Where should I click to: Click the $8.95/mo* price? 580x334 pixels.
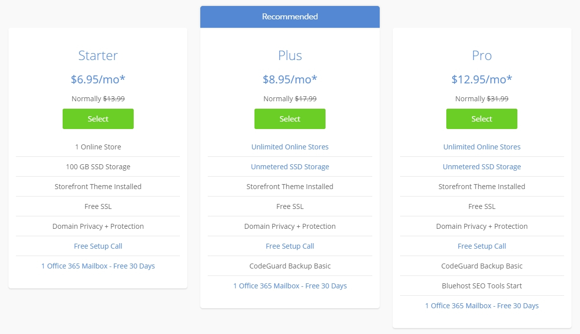(290, 79)
